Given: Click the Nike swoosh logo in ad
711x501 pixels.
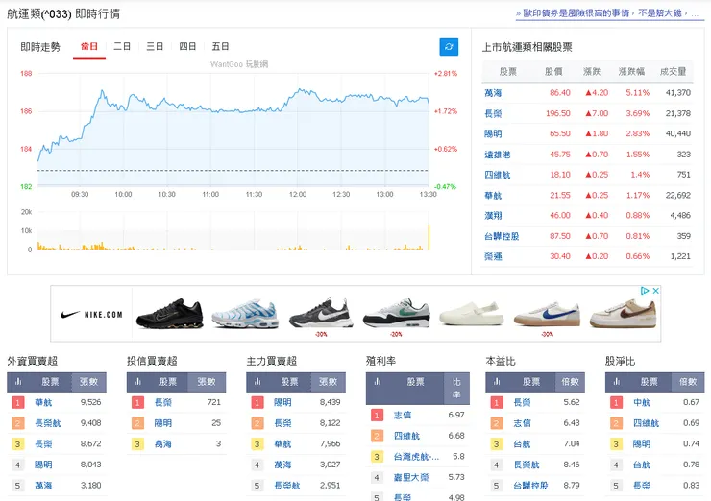Looking at the screenshot, I should (70, 314).
